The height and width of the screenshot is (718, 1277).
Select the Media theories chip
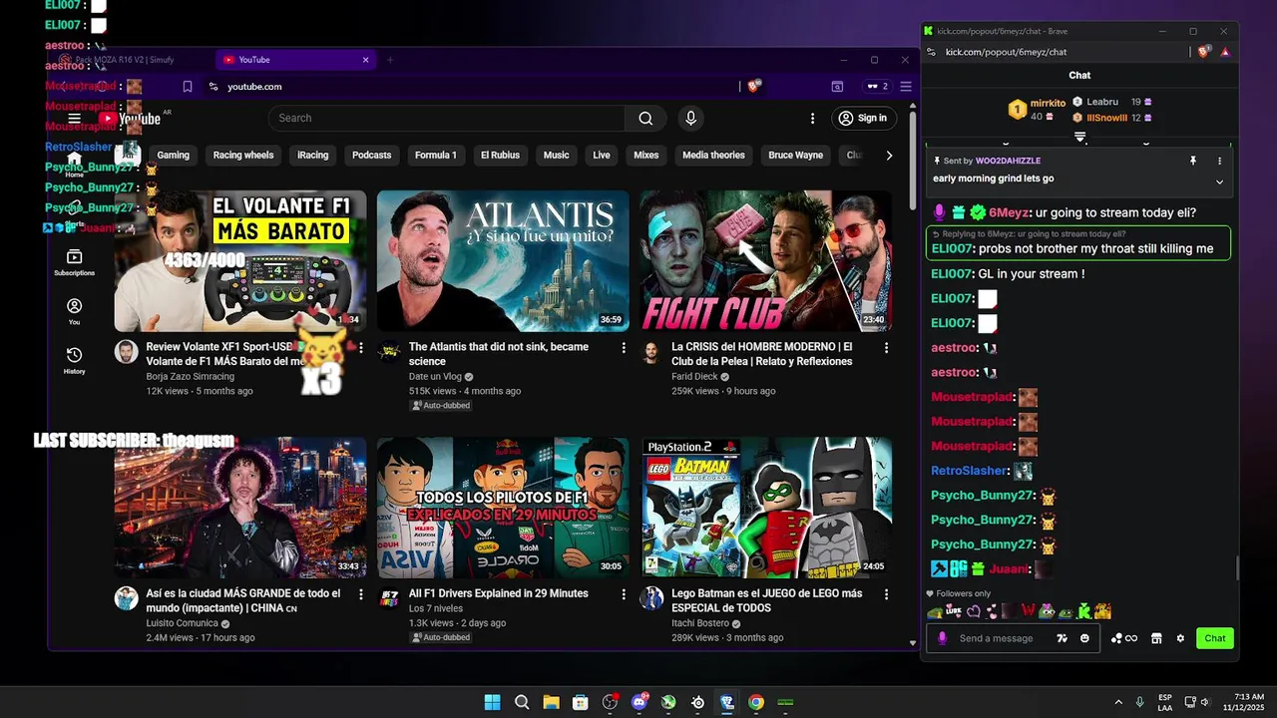pos(713,156)
